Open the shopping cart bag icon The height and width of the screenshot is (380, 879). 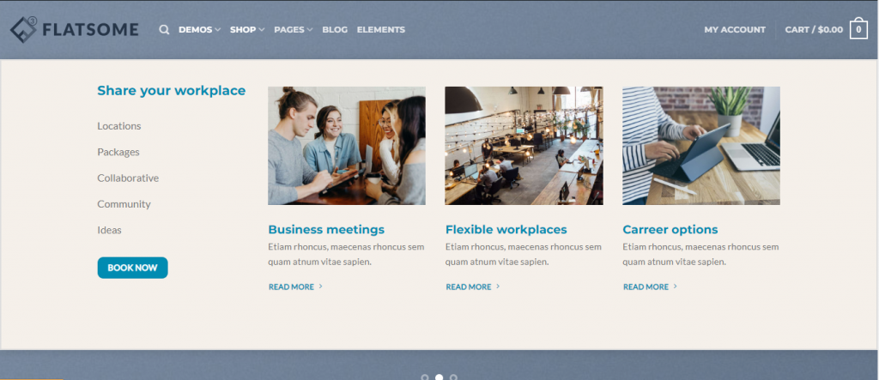858,29
